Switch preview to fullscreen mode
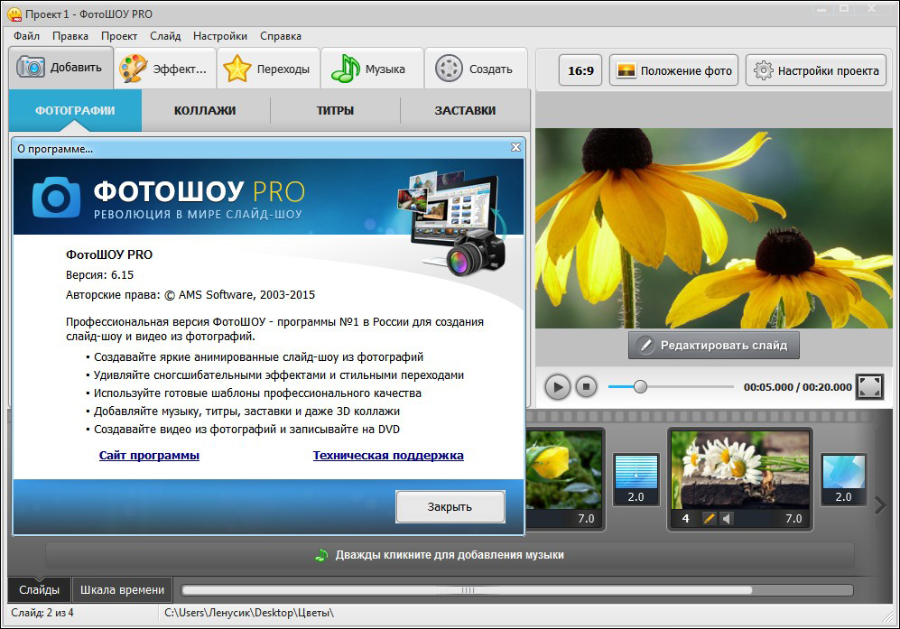The height and width of the screenshot is (629, 900). [x=869, y=387]
